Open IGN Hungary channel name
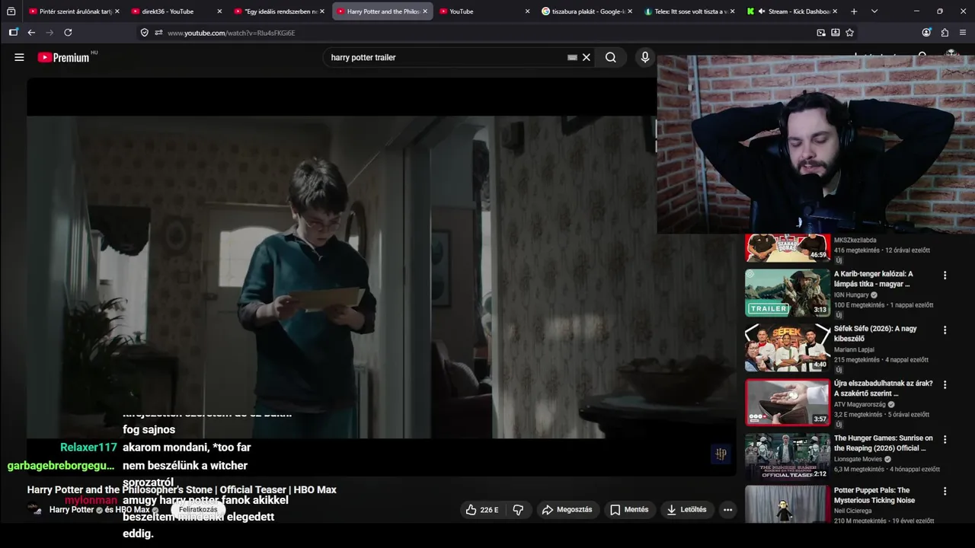This screenshot has width=975, height=548. click(852, 295)
